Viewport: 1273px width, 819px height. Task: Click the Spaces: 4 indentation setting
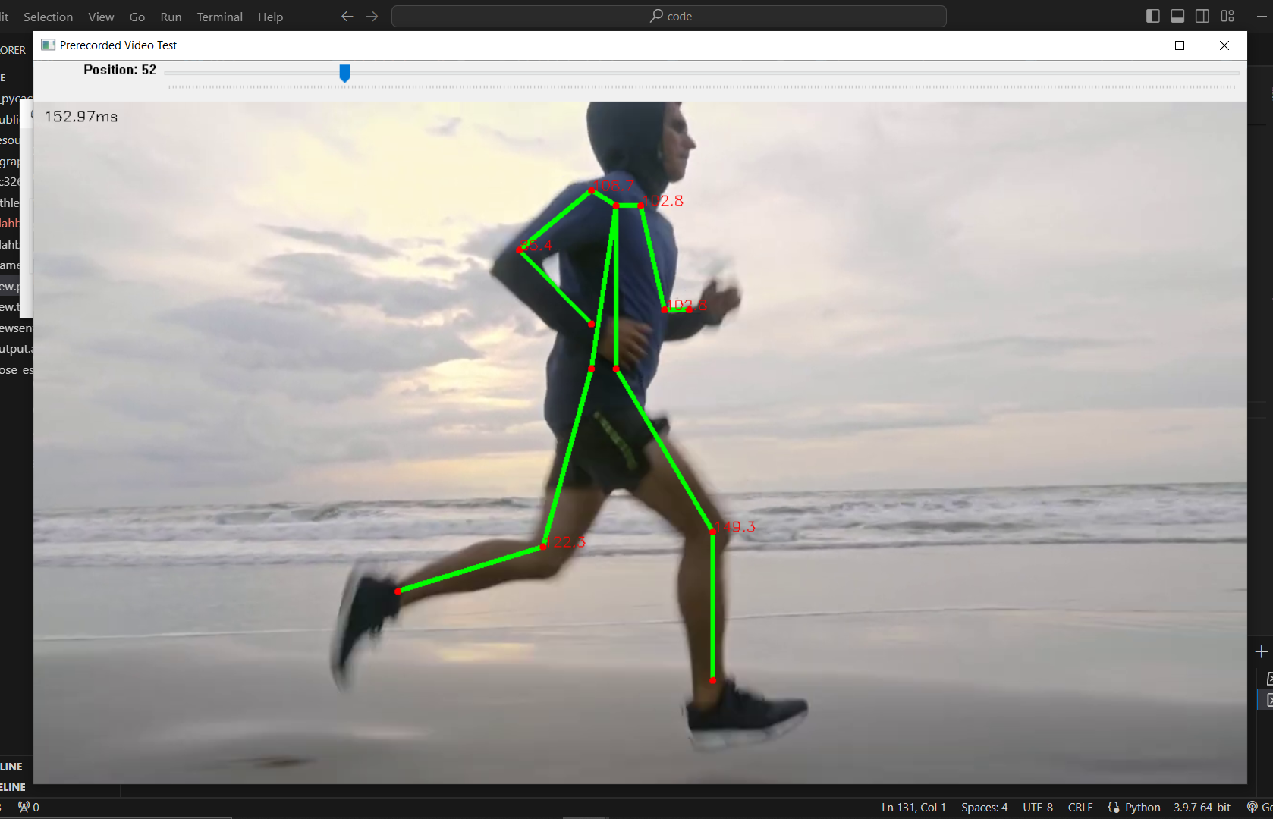click(984, 807)
